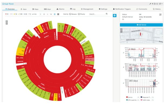Viewport: 164px width, 104px height.
Task: Enable size by Priority checkbox
Action: (79, 14)
